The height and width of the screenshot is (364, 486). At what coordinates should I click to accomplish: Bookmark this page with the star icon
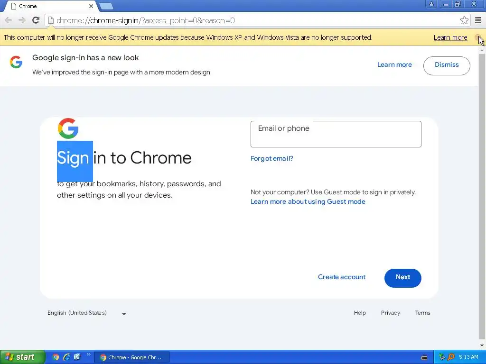point(464,20)
